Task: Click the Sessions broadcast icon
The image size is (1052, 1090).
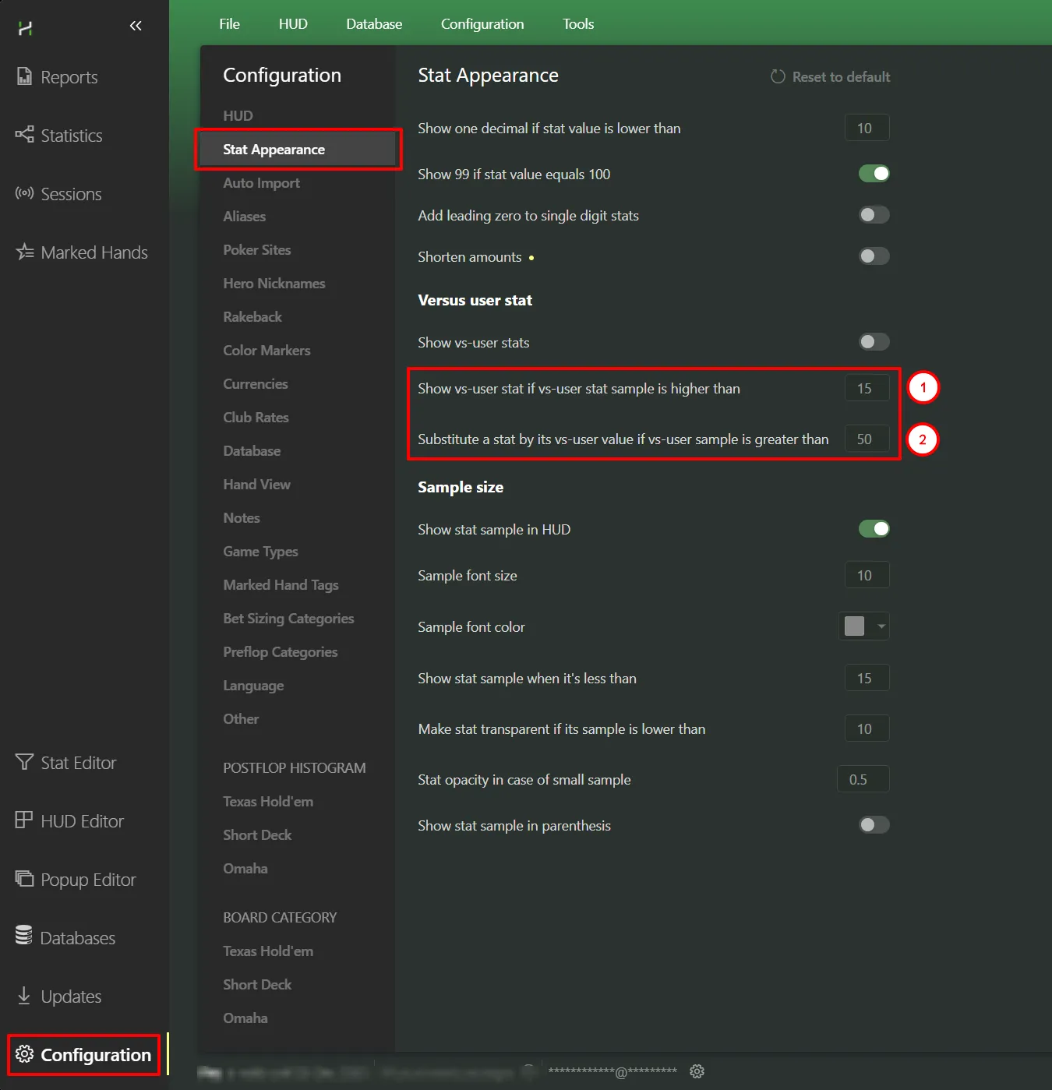Action: pyautogui.click(x=24, y=193)
